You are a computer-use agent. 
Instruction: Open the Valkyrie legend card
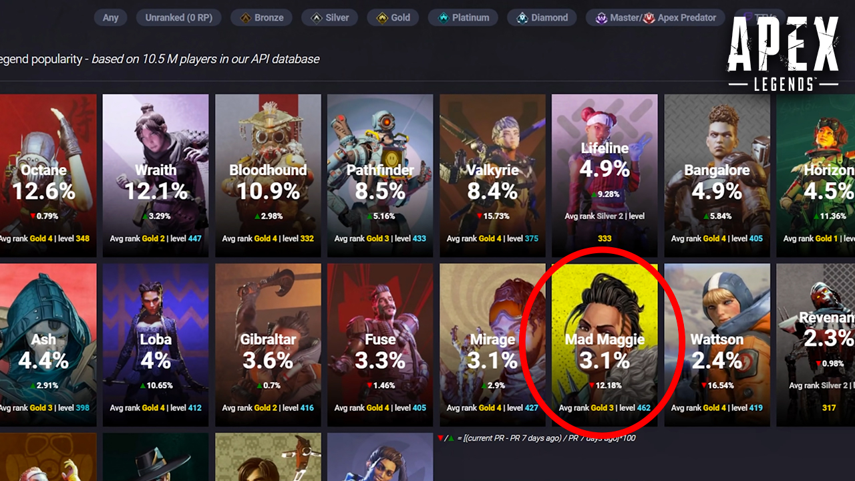[x=492, y=176]
